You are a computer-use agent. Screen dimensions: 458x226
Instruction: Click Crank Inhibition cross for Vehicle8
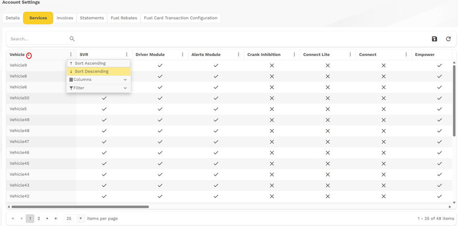point(272,76)
